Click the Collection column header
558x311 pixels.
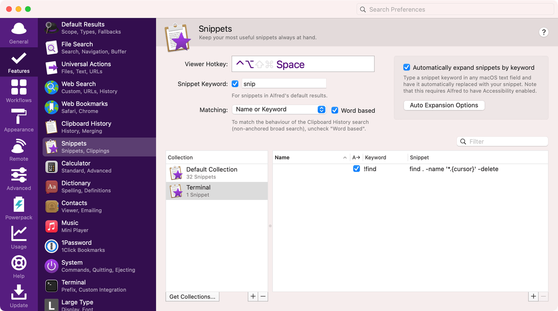click(217, 157)
